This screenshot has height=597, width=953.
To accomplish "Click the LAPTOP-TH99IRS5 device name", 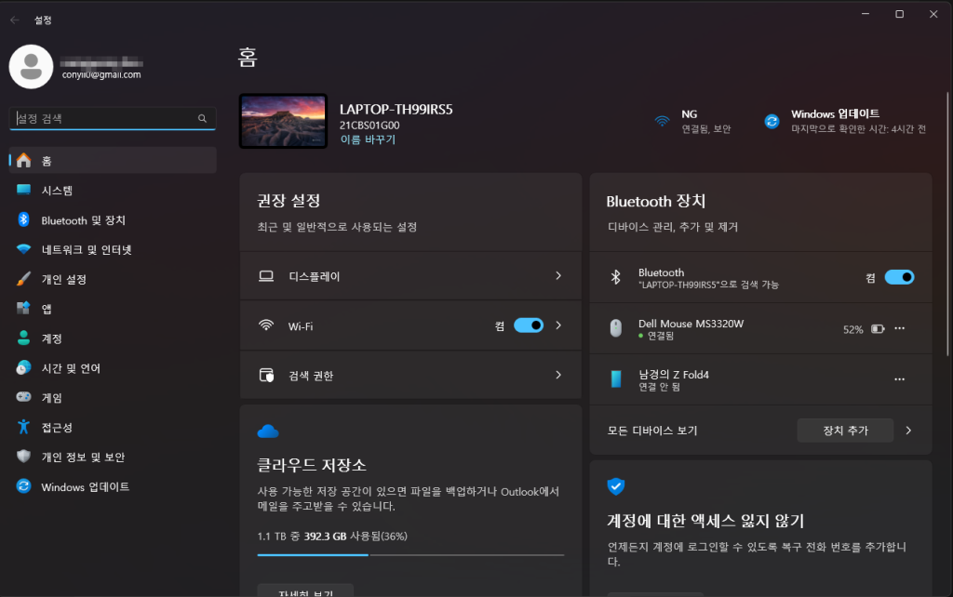I will tap(396, 110).
